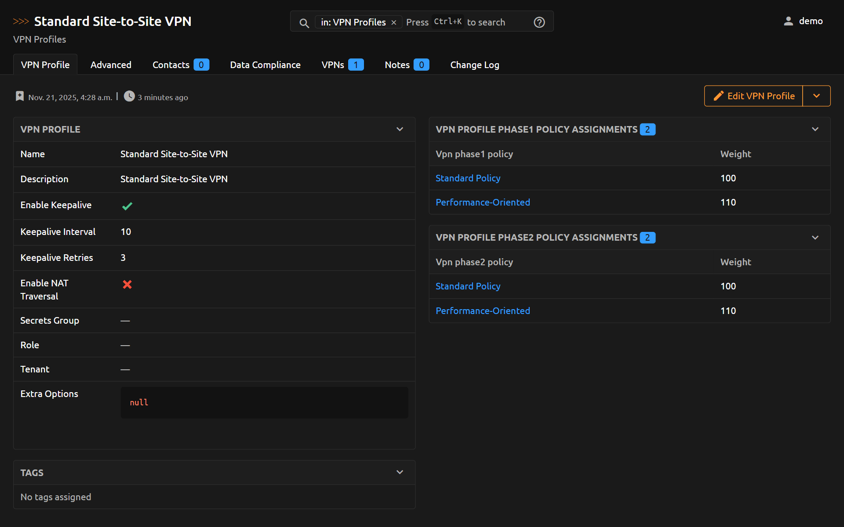This screenshot has width=844, height=527.
Task: Remove the VPN Profiles search filter
Action: point(394,22)
